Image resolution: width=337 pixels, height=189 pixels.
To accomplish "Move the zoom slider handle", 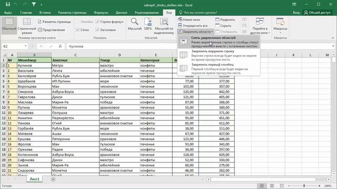I will coord(304,186).
